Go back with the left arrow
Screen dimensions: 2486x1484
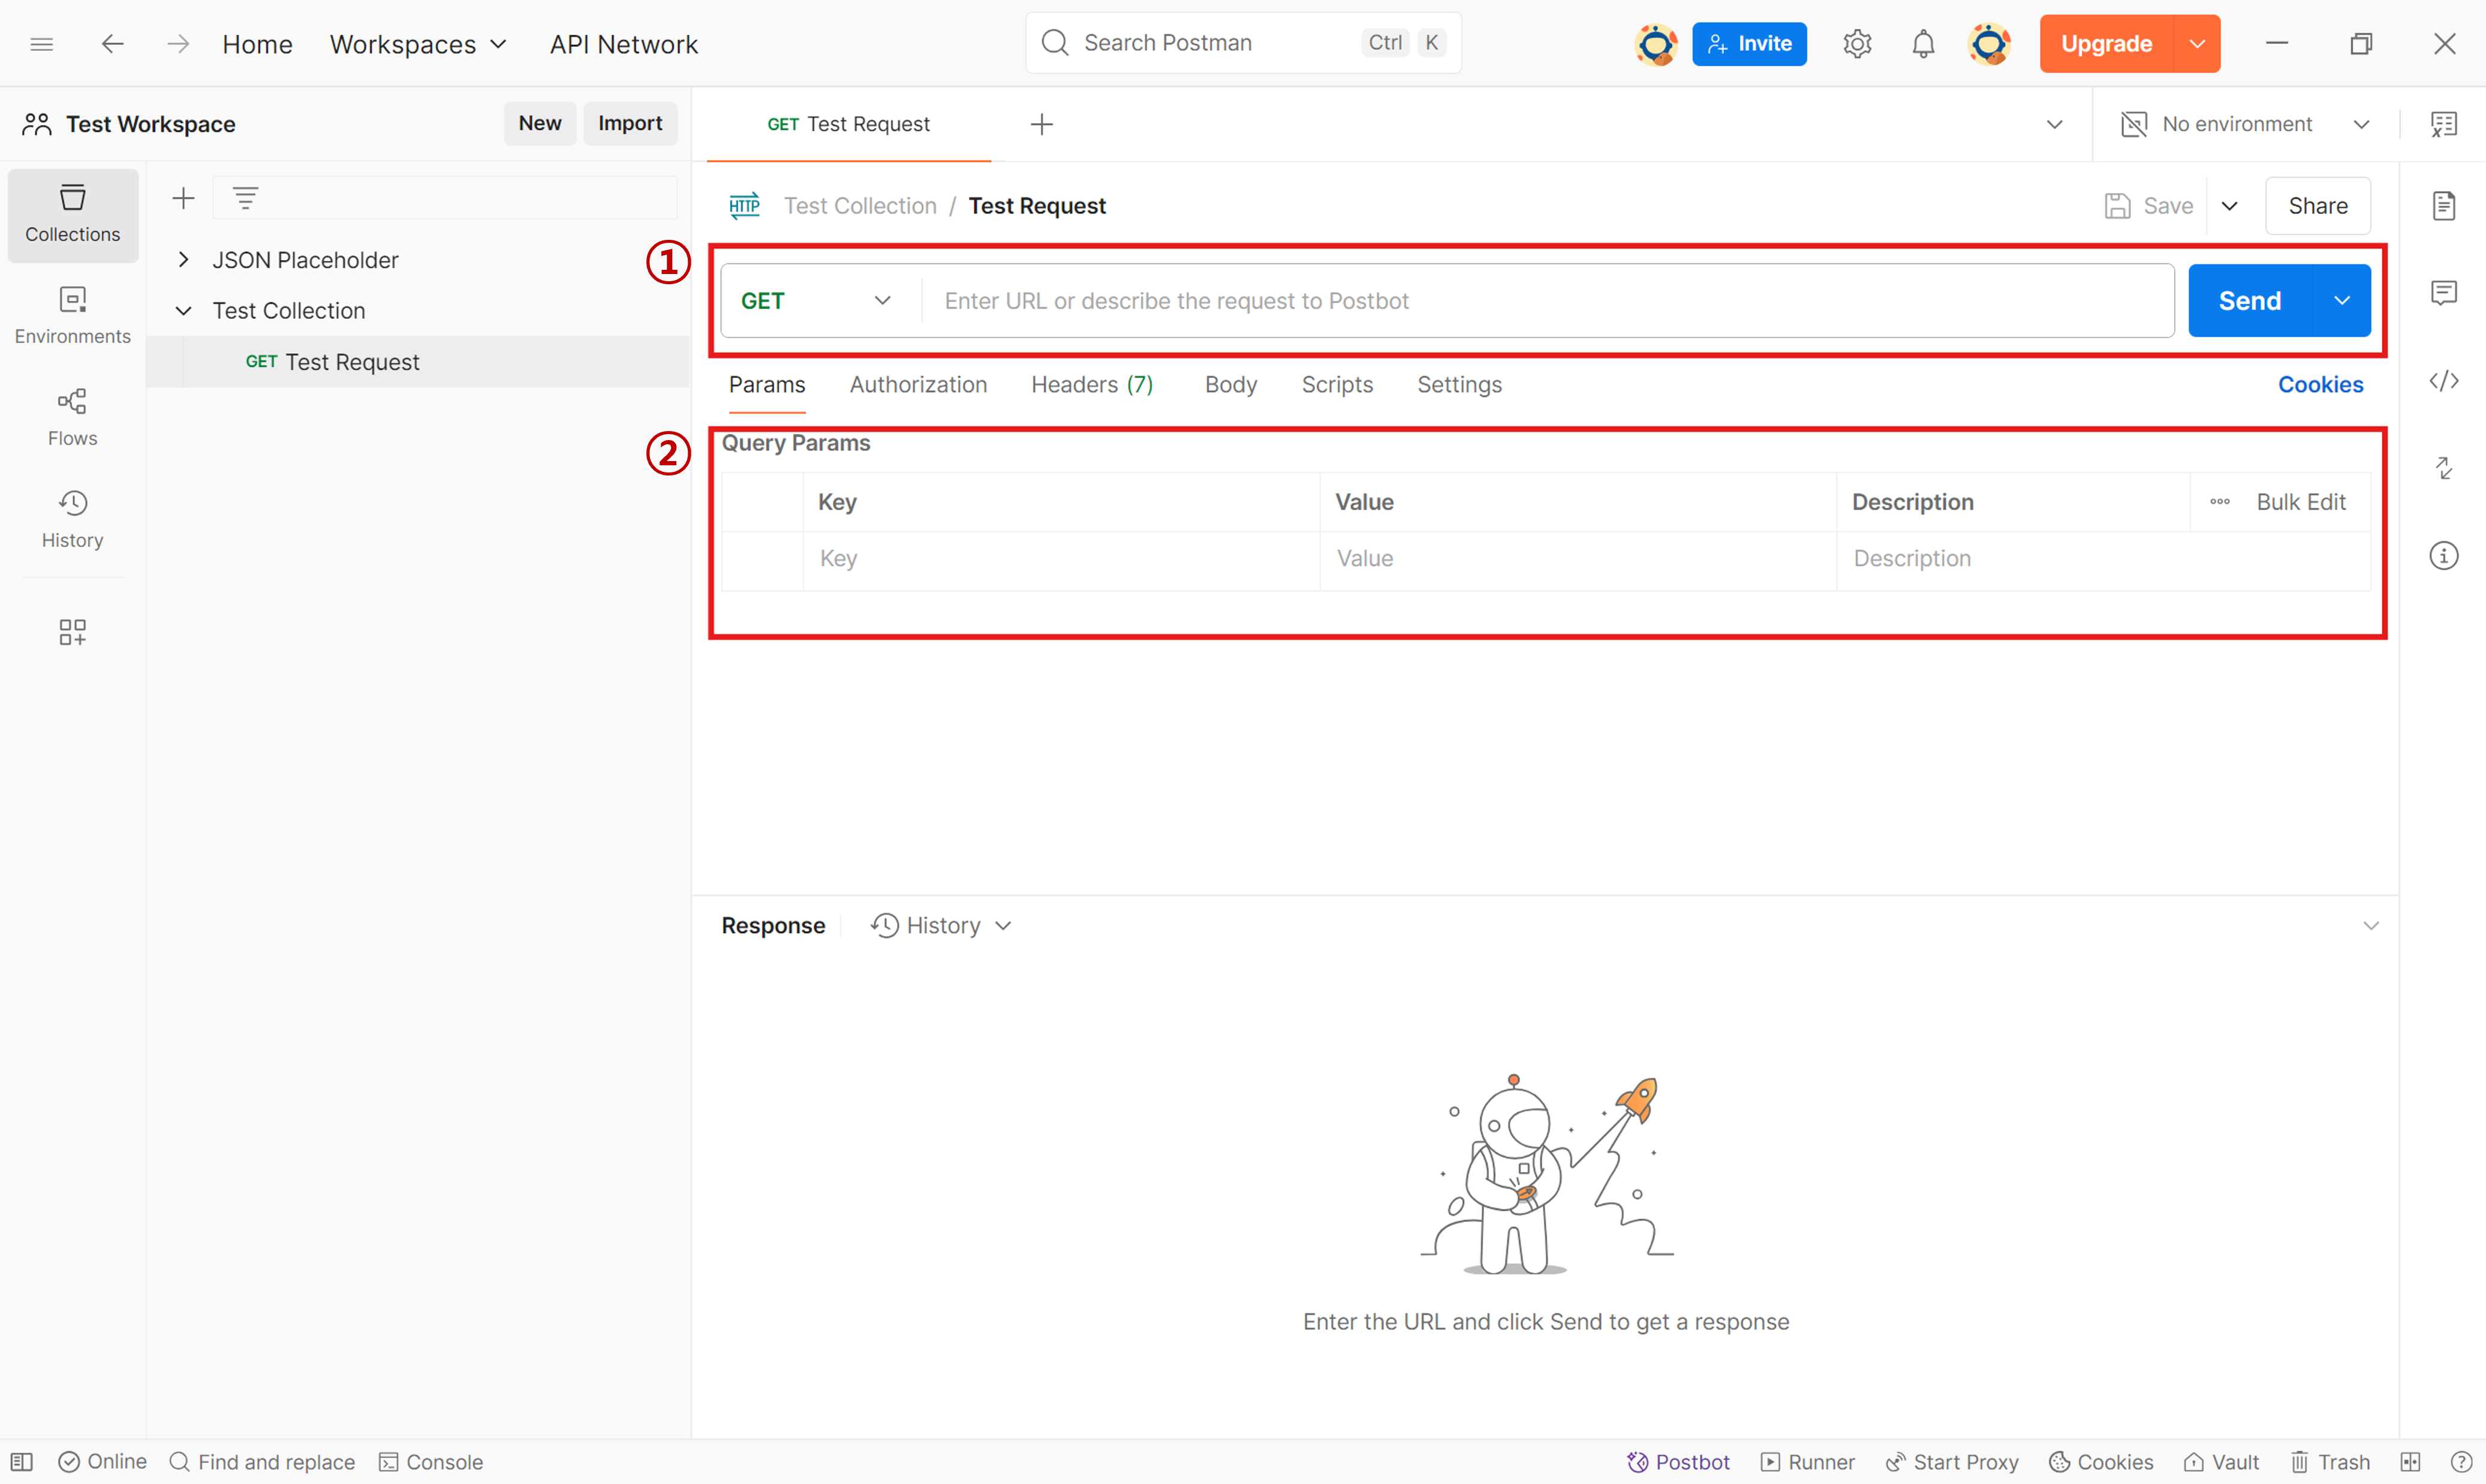[112, 44]
